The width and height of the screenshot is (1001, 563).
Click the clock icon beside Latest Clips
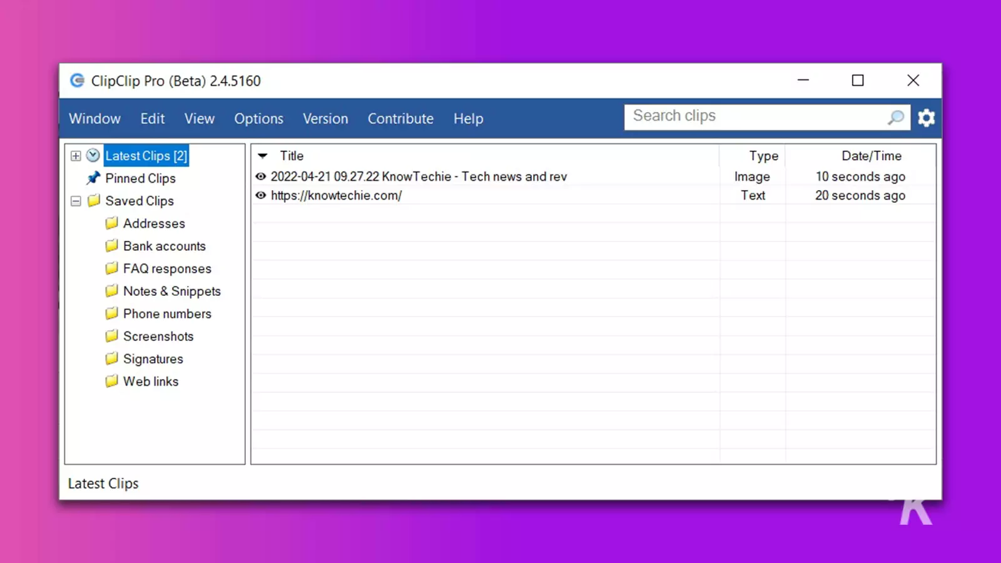pyautogui.click(x=93, y=155)
